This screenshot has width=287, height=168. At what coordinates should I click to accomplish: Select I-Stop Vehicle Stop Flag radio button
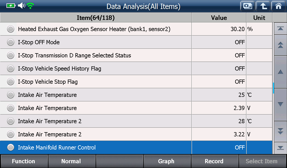(11, 82)
